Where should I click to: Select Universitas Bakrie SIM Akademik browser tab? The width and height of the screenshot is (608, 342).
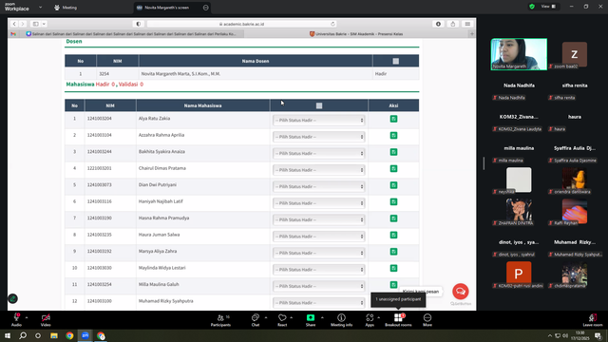pos(356,34)
